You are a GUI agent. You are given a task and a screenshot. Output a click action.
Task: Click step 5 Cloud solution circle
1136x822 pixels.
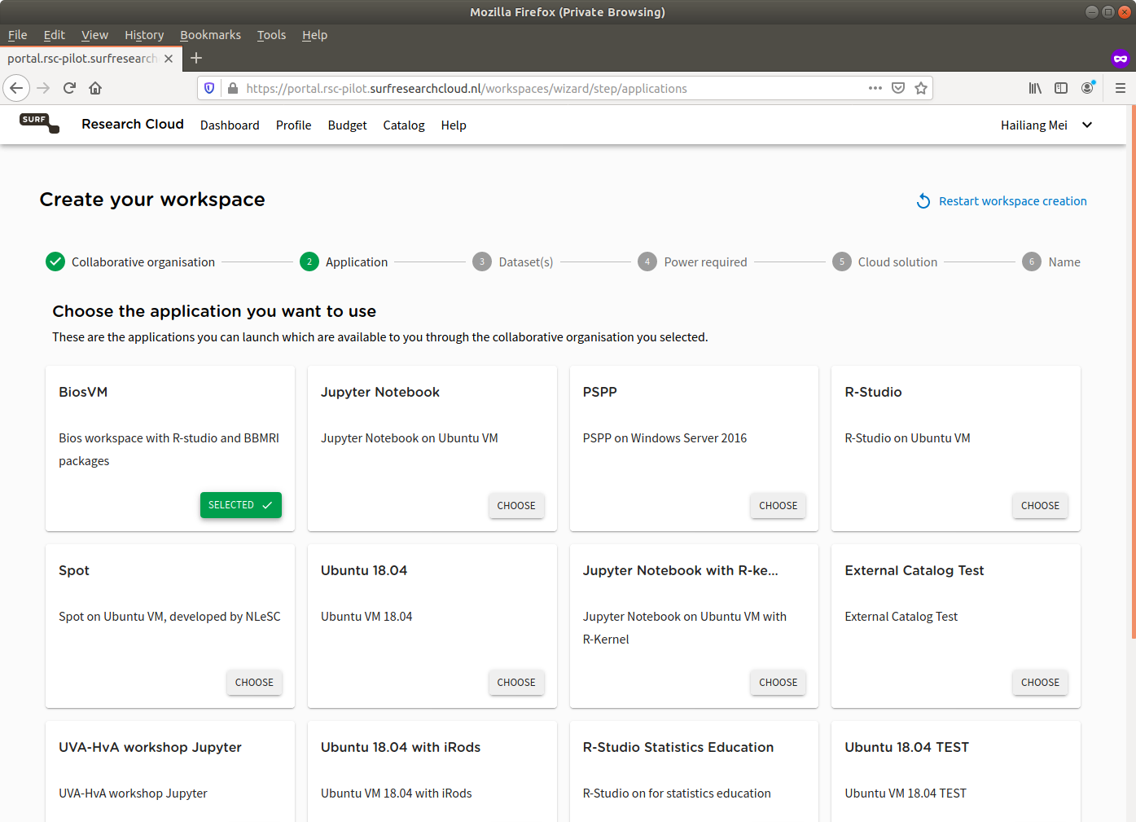pos(842,262)
